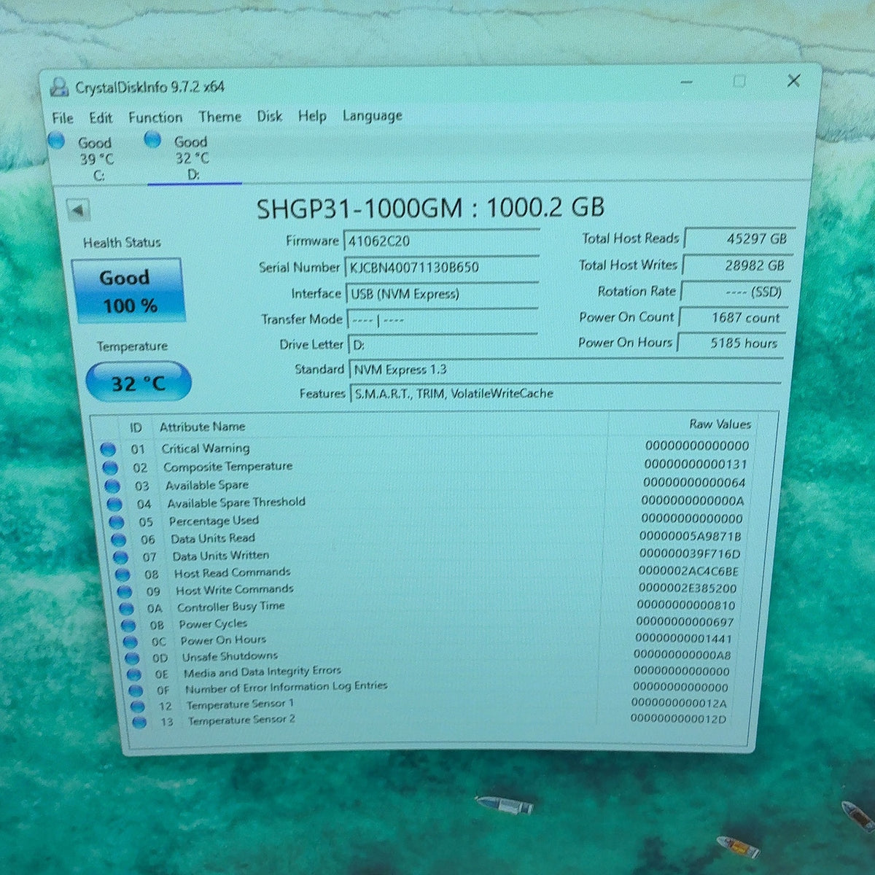Click the previous disk arrow button

77,211
